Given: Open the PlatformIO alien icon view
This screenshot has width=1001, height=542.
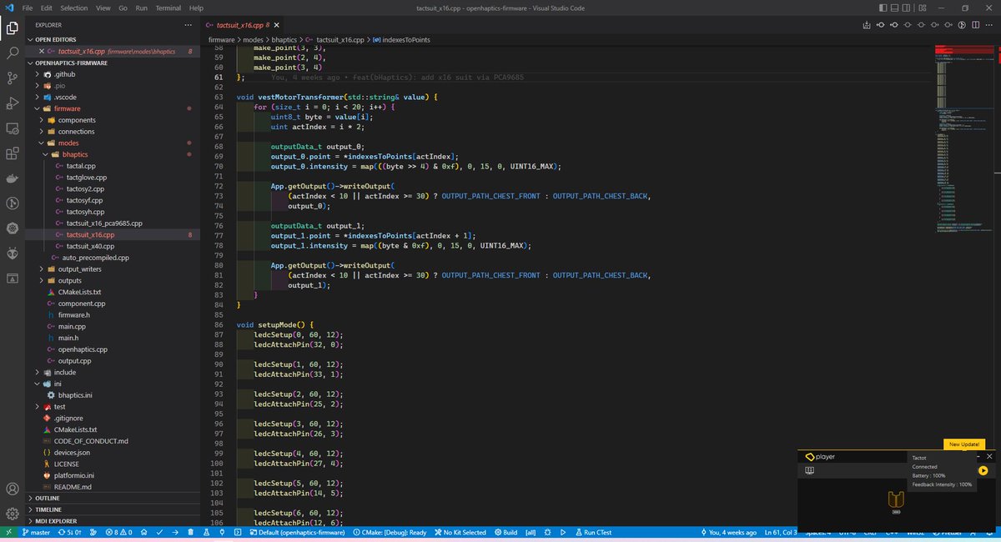Looking at the screenshot, I should pos(13,253).
